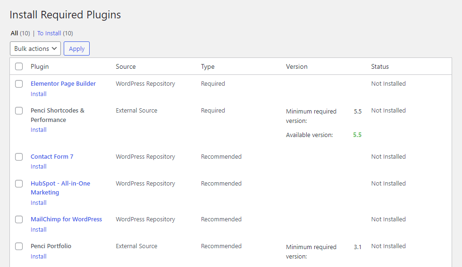This screenshot has width=462, height=267.
Task: Switch to the To Install filter
Action: click(49, 33)
